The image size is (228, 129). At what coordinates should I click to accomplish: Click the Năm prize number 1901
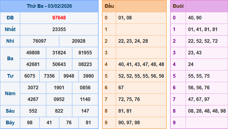59,88
